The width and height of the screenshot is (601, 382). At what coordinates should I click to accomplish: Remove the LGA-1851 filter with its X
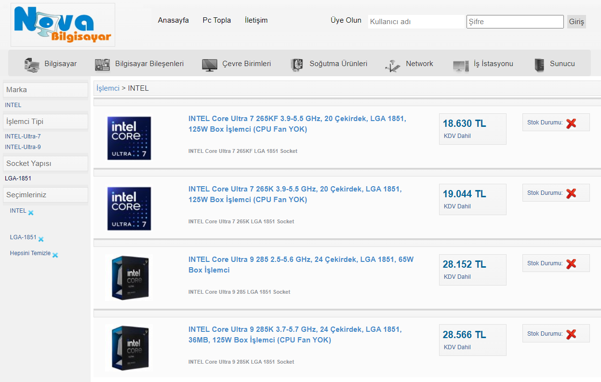(x=41, y=239)
